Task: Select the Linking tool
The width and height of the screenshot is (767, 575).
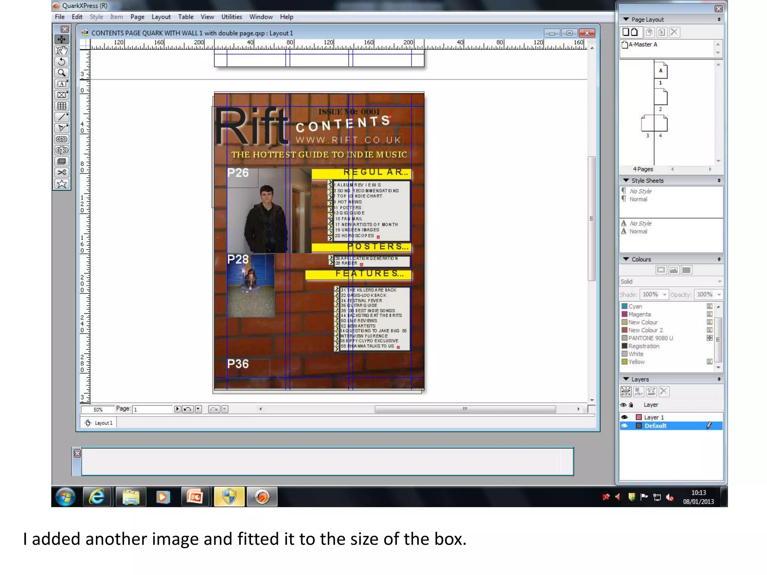Action: [62, 139]
